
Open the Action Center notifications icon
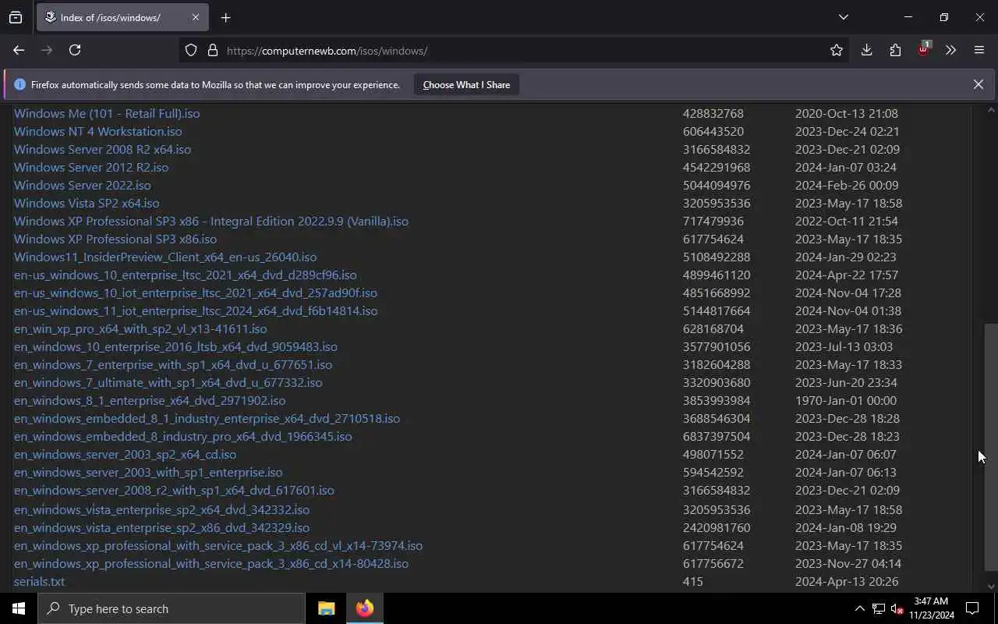click(972, 608)
